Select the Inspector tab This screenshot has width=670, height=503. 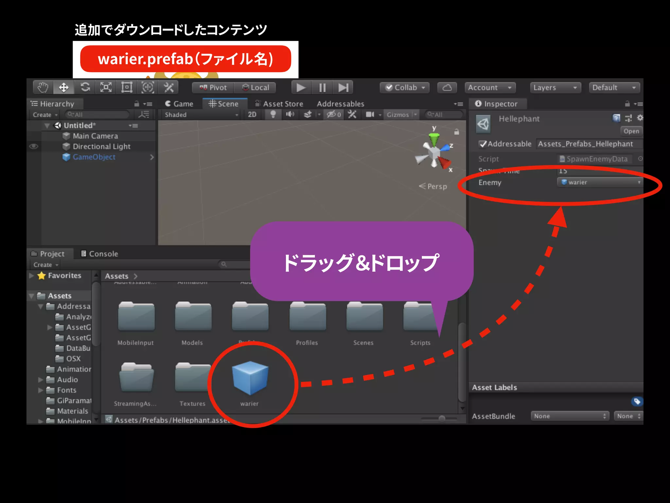point(497,104)
